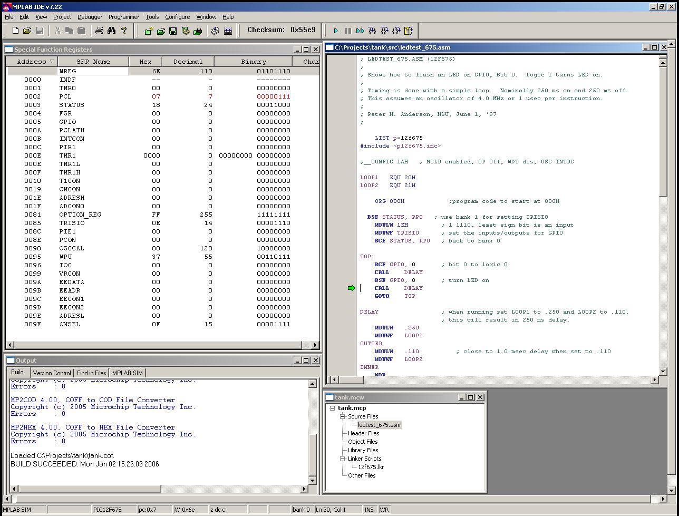Select ledtest_675.asm in the project tree

coord(379,425)
